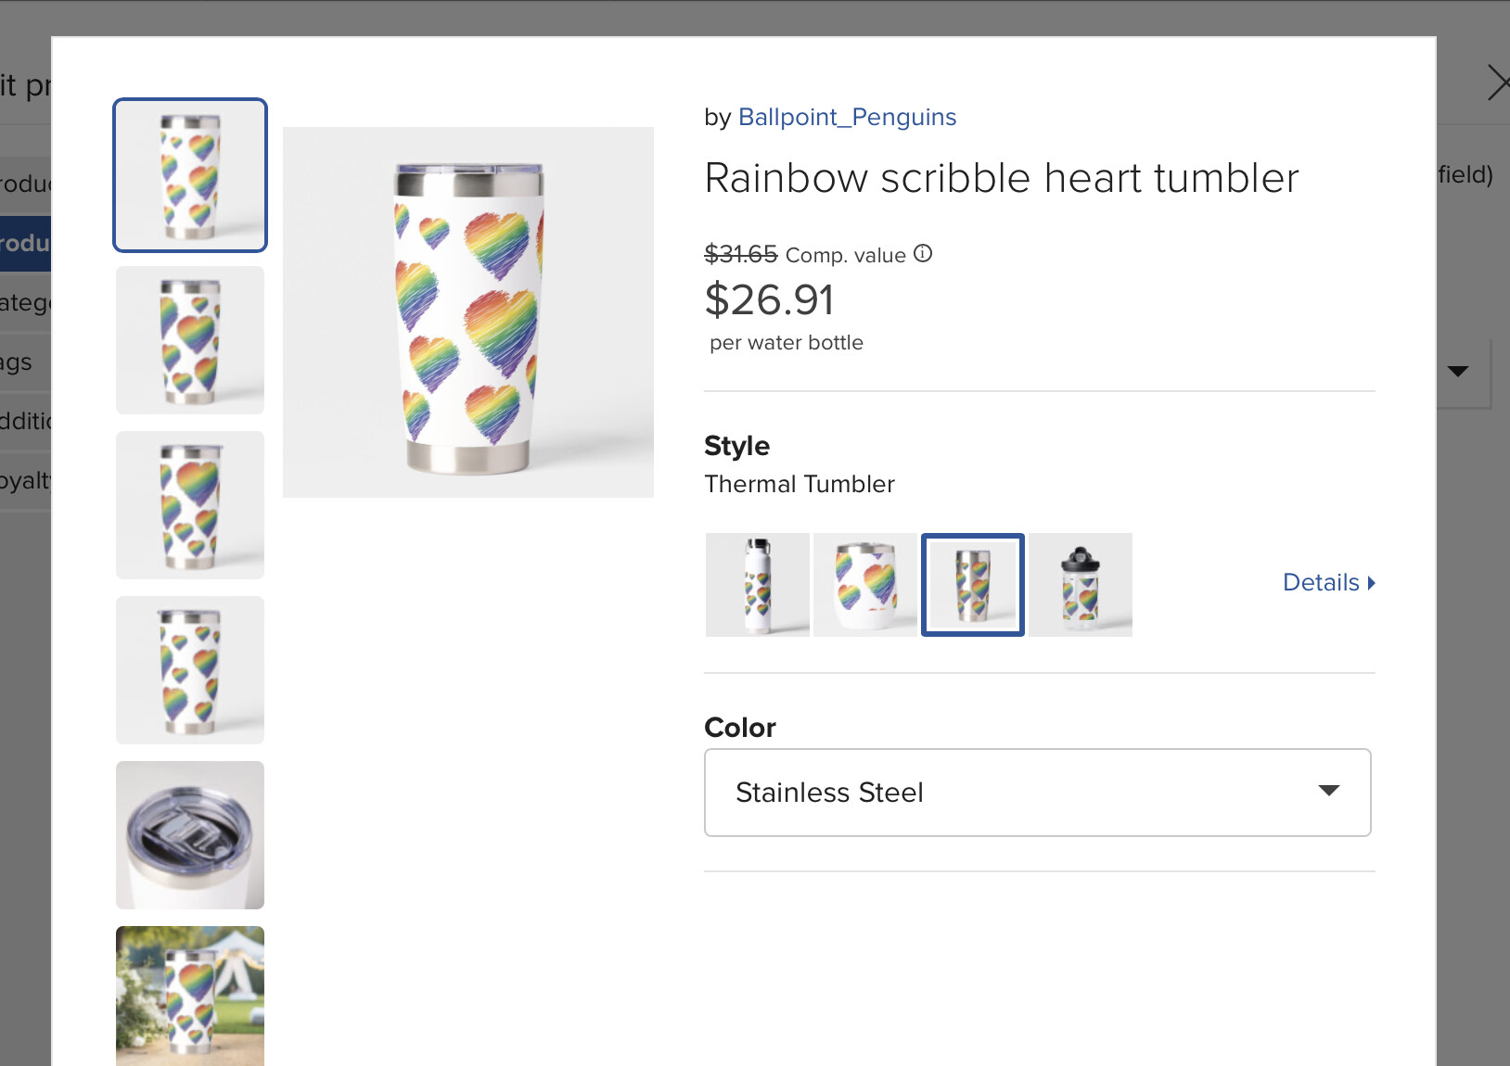1510x1066 pixels.
Task: Show the outdoor lifestyle photo thumbnail
Action: pos(190,996)
